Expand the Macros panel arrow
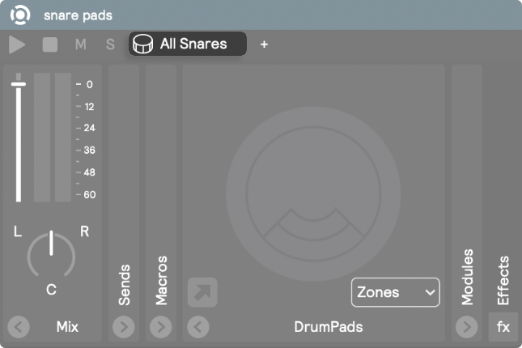The height and width of the screenshot is (348, 522). point(161,327)
